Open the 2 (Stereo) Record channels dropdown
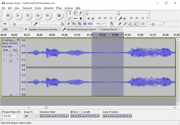This screenshot has height=125, width=180. (x=110, y=29)
